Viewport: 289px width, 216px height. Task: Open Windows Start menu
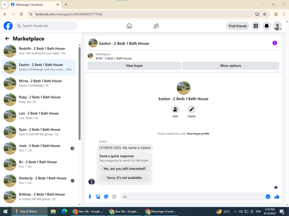click(5, 211)
